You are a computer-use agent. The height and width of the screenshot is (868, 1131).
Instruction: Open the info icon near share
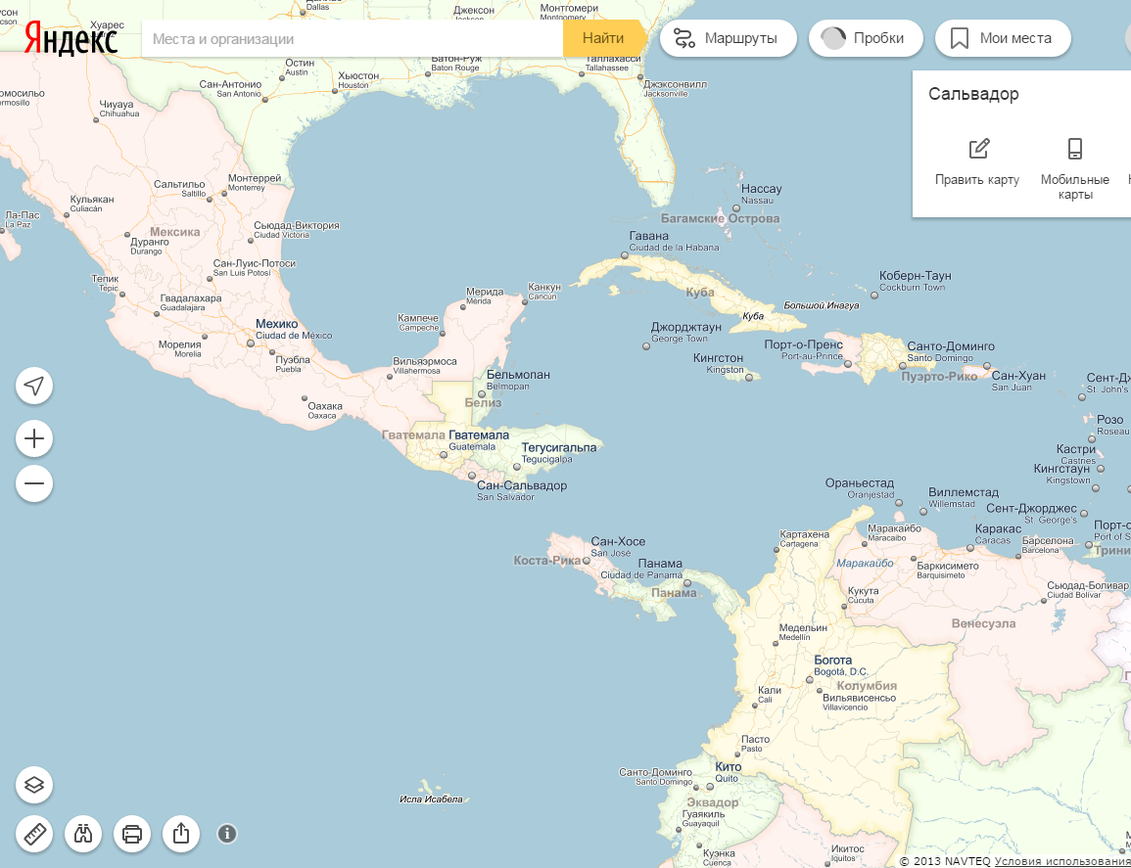click(227, 834)
